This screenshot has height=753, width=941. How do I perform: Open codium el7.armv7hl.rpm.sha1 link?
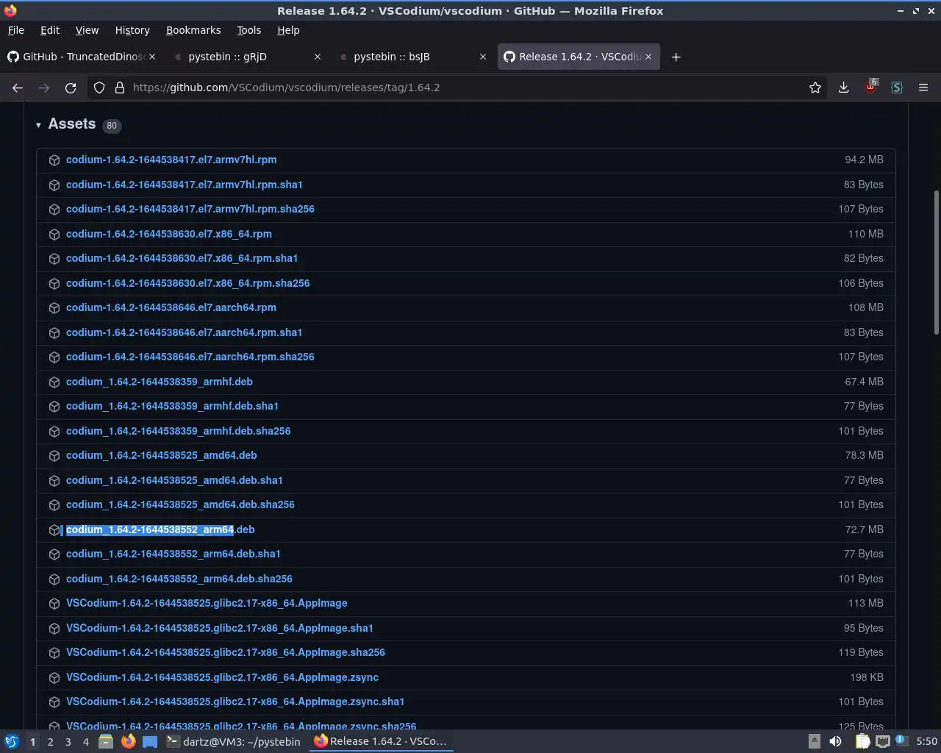click(185, 185)
